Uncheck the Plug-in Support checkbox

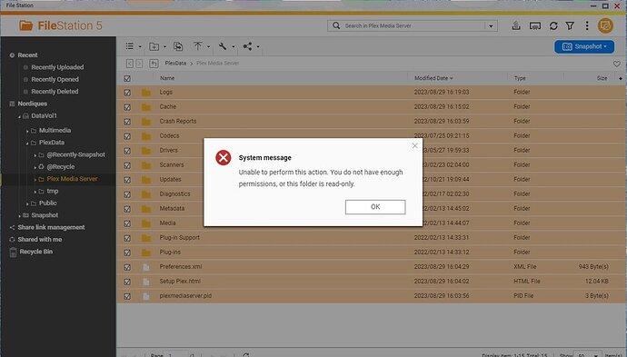pos(127,238)
